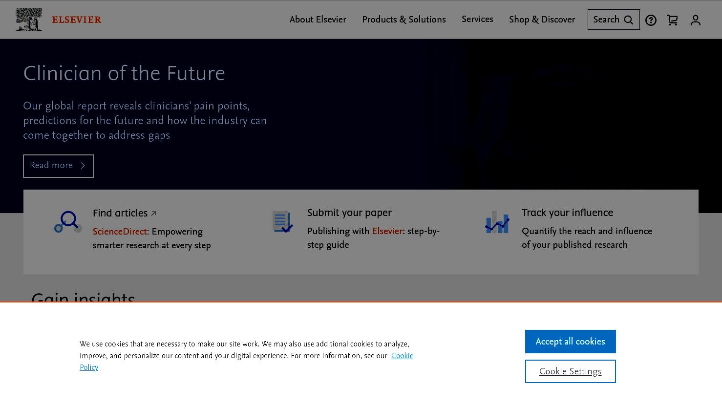Viewport: 722px width, 409px height.
Task: Open the Find articles link
Action: click(x=120, y=213)
